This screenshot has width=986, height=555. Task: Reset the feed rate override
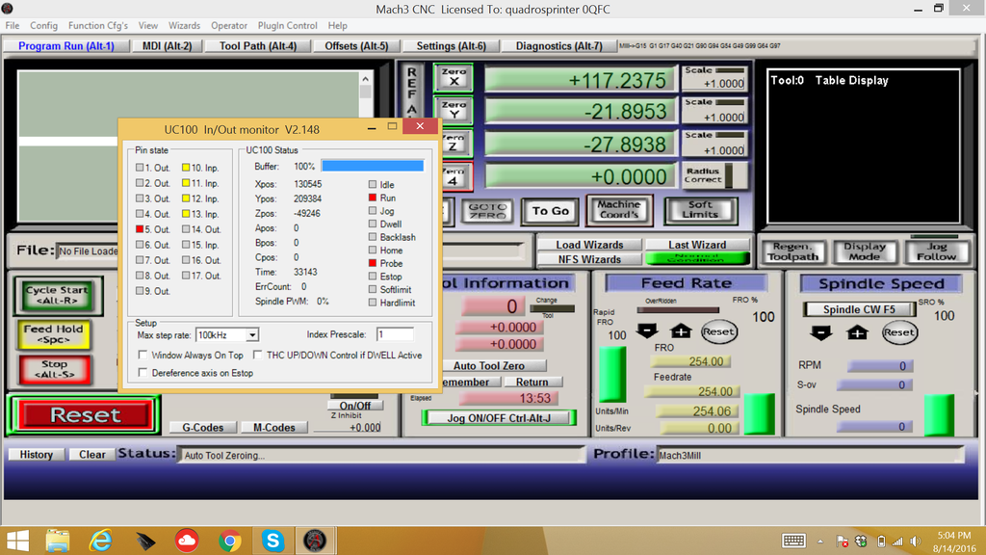[718, 331]
